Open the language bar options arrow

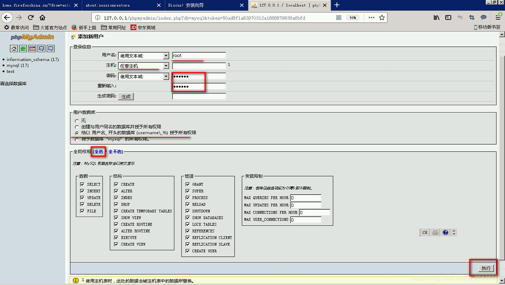(454, 232)
